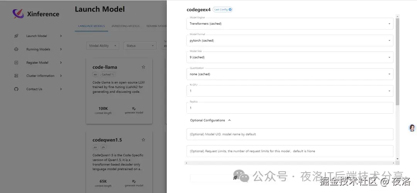Viewport: 417px width, 193px height.
Task: Click the Running Models robot icon
Action: [x=16, y=49]
